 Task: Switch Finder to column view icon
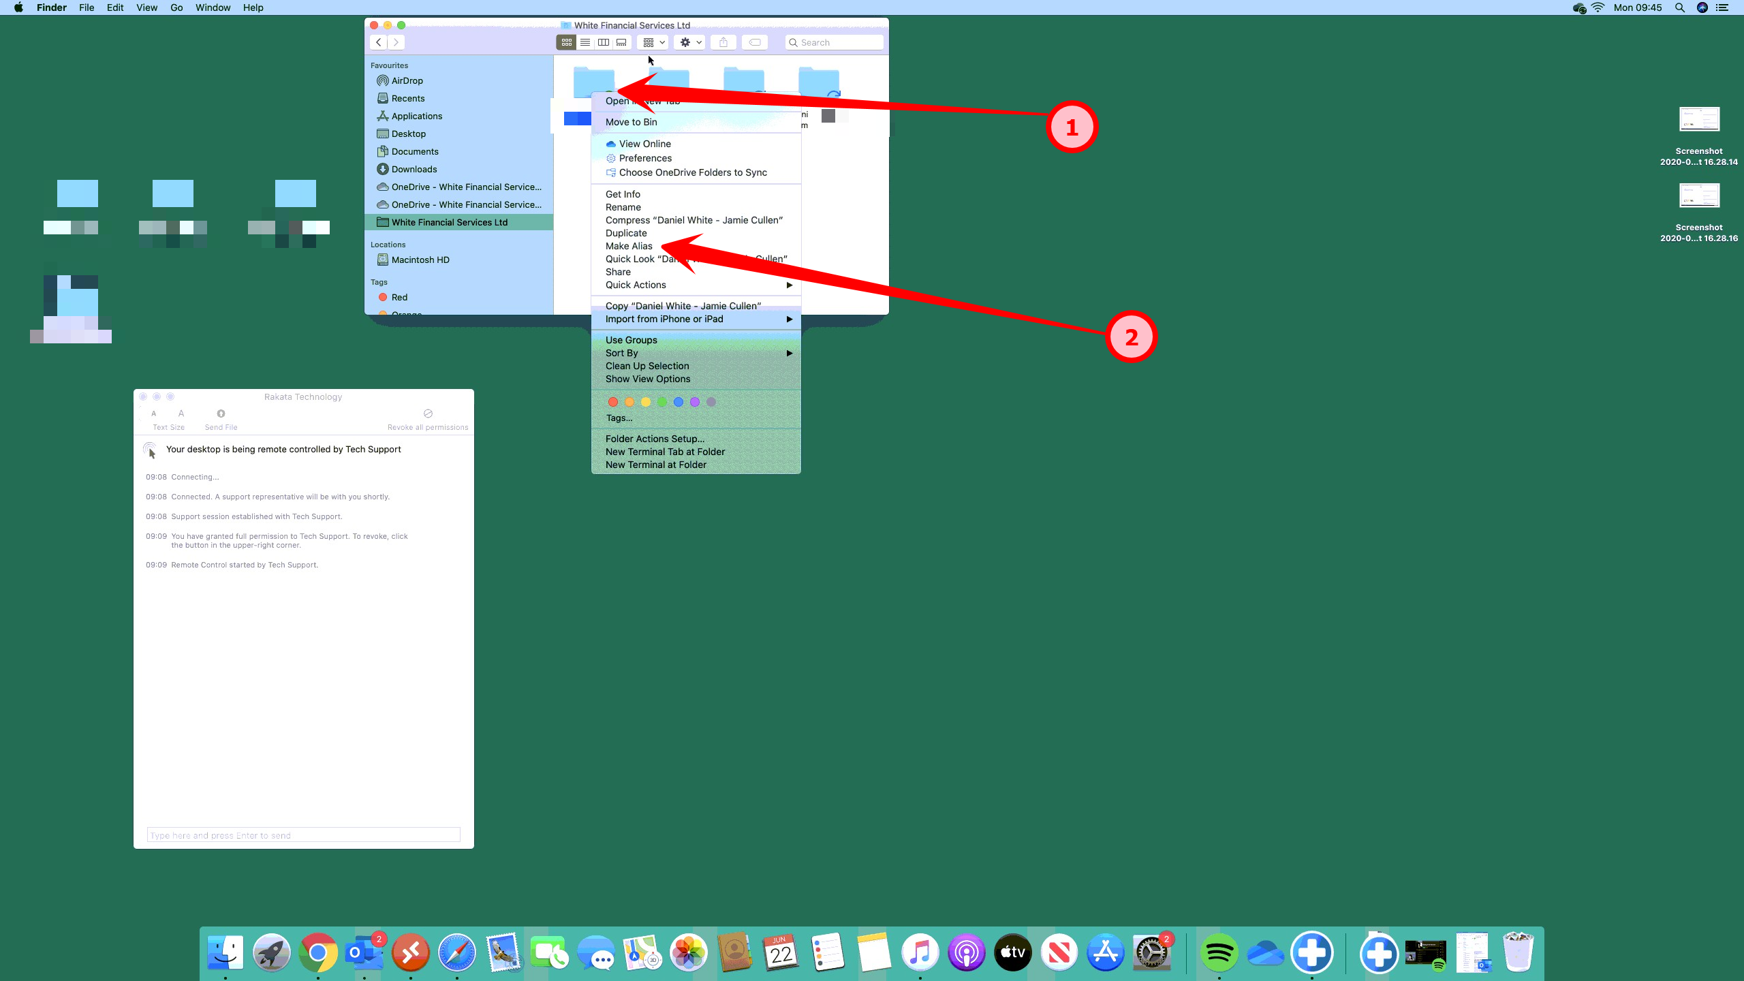coord(603,42)
